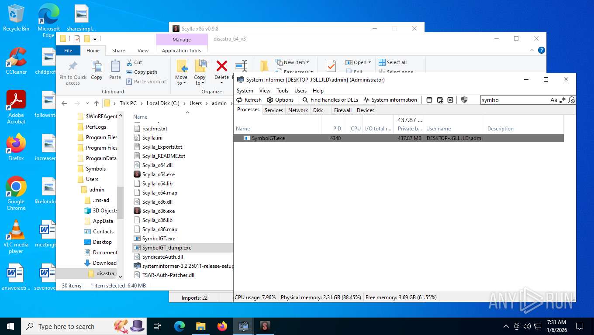Click the search box magnifier-cancel icon
Screen dimensions: 594x335
(571, 100)
